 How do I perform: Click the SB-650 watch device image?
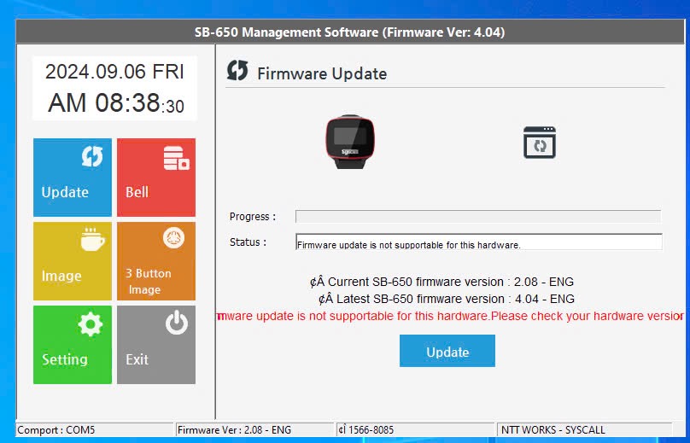coord(350,142)
